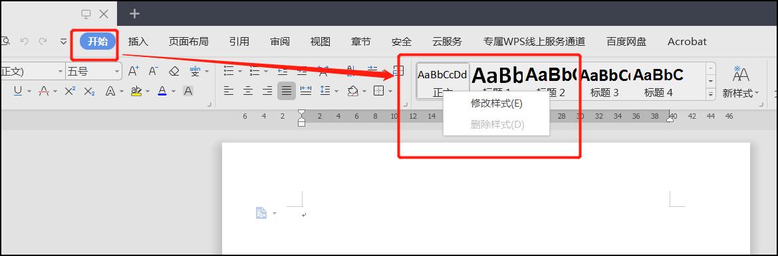Open 专属WPS线上服务通道 tab
778x256 pixels.
coord(535,42)
